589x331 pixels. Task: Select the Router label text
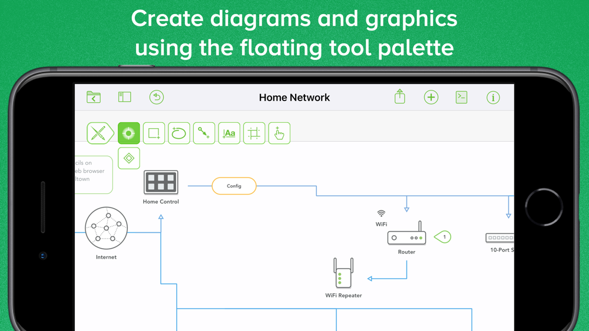click(x=406, y=252)
